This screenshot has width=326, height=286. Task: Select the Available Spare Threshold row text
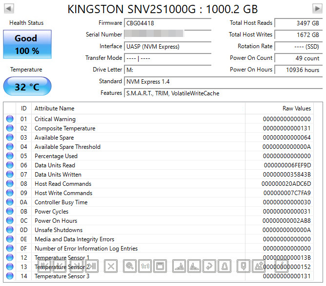click(67, 147)
